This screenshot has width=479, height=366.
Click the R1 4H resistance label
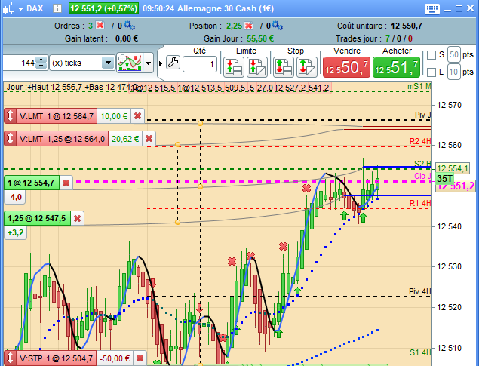pos(420,203)
